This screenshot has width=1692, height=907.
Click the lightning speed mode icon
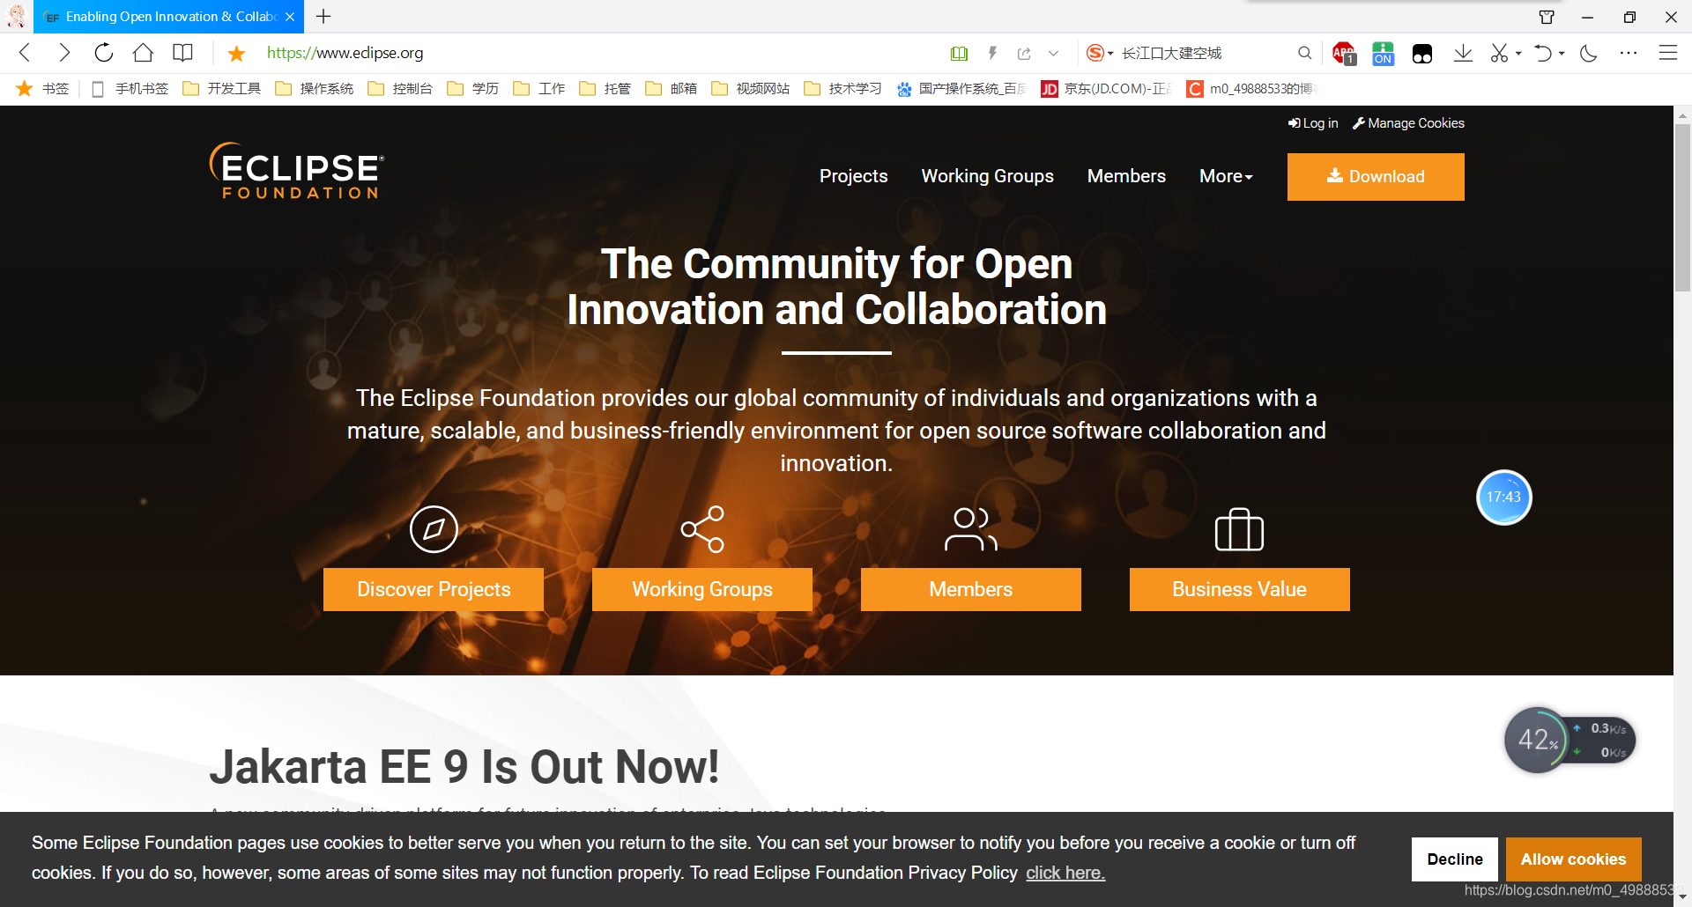pyautogui.click(x=992, y=54)
